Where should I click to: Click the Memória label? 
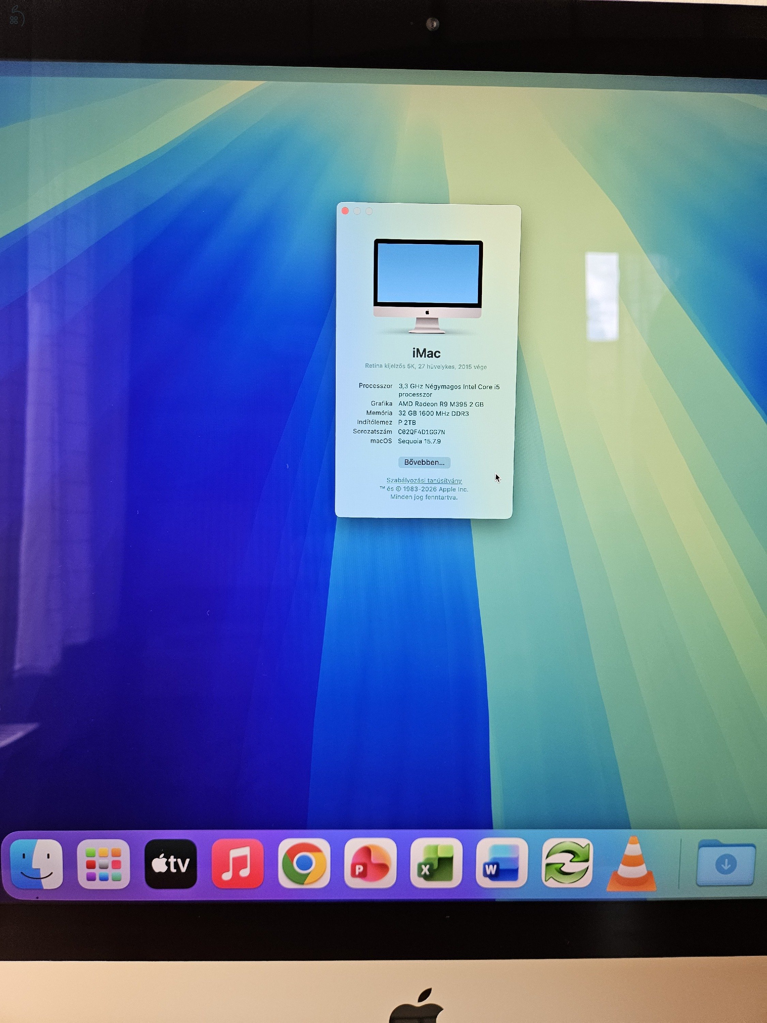(x=379, y=413)
